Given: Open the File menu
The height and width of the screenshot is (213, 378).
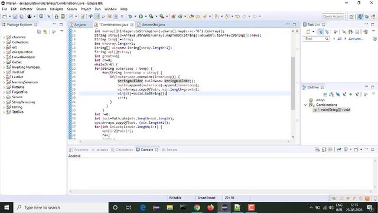Looking at the screenshot, I should tap(4, 9).
